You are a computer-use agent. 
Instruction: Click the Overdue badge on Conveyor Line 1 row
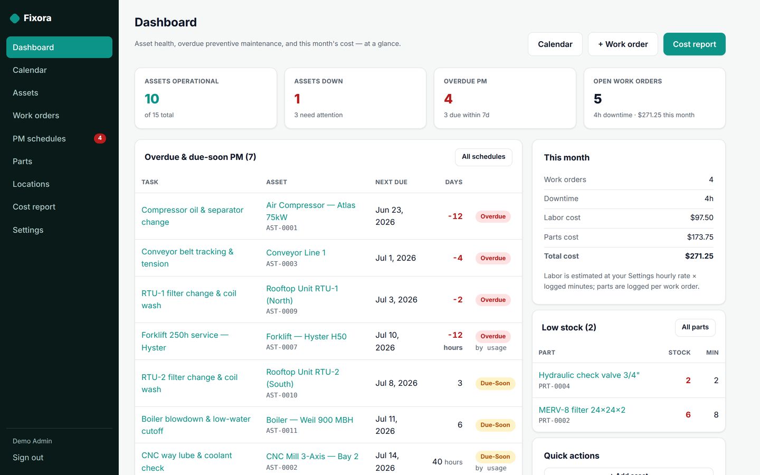[x=493, y=258]
